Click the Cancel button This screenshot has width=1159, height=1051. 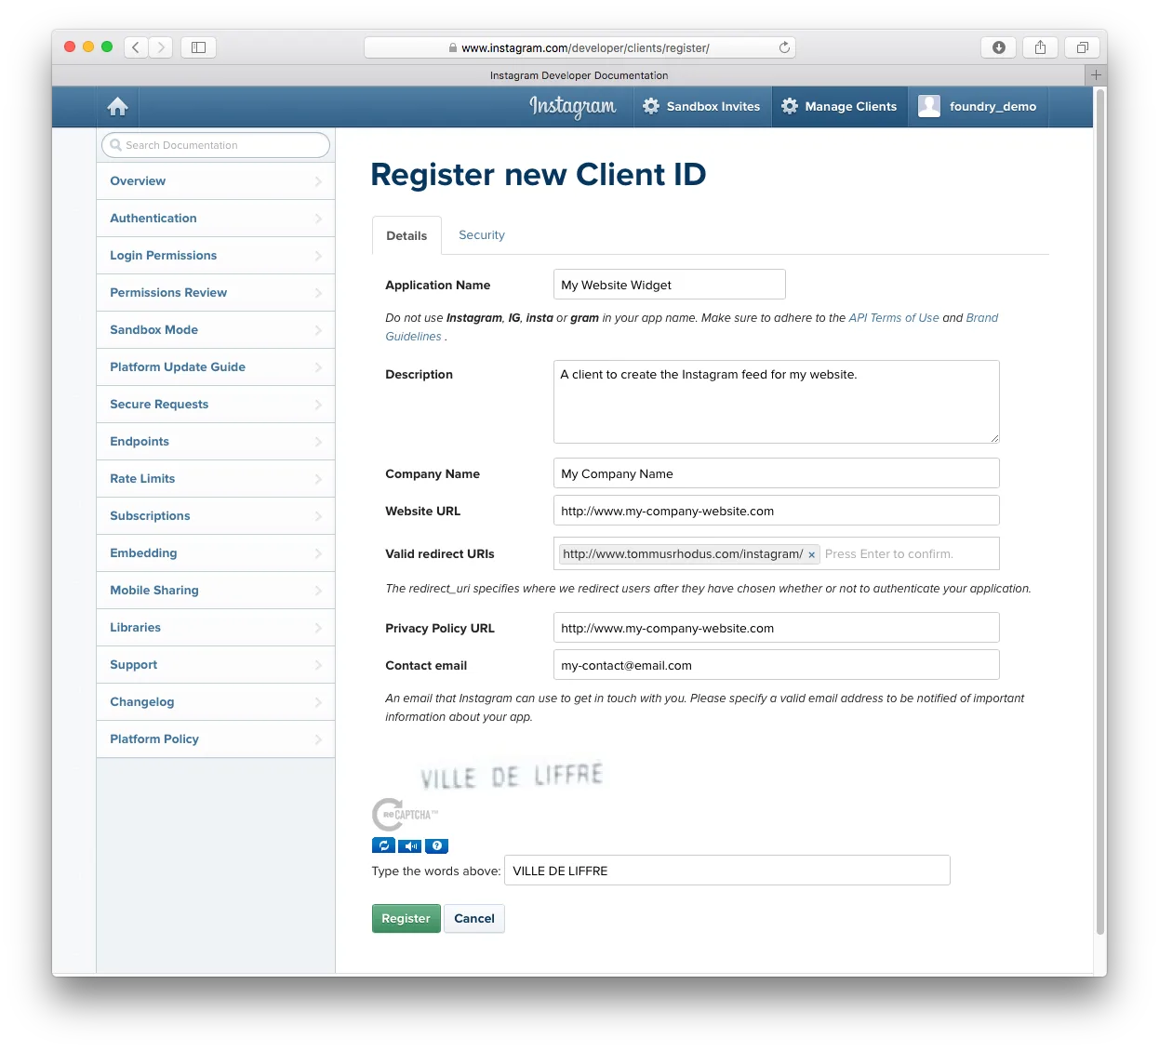(x=474, y=919)
